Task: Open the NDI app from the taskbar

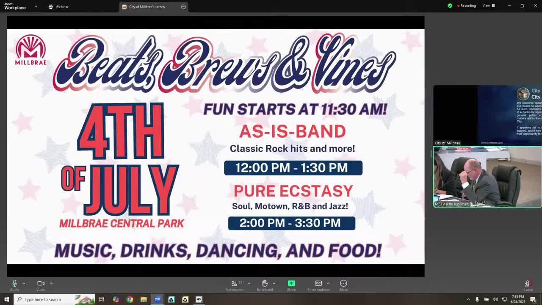Action: click(x=199, y=299)
